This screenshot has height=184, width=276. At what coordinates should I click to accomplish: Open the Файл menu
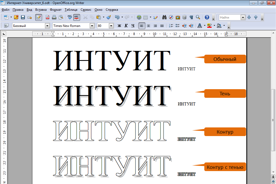(5, 10)
